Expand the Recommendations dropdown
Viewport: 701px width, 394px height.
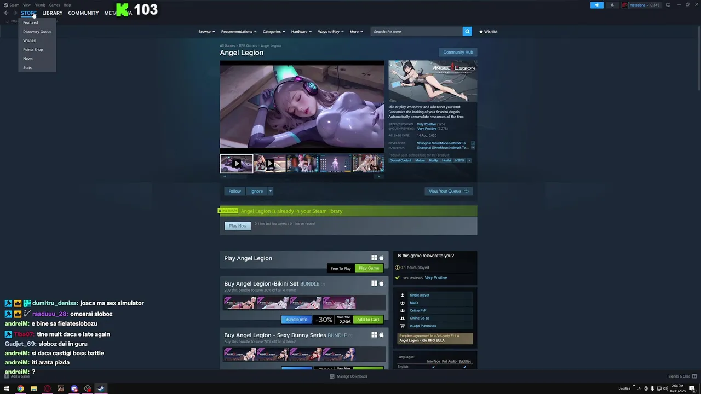click(239, 31)
